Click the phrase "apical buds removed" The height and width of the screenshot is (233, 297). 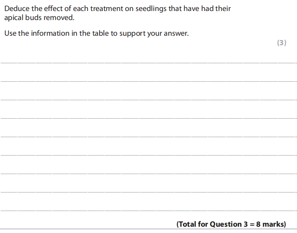click(x=39, y=18)
